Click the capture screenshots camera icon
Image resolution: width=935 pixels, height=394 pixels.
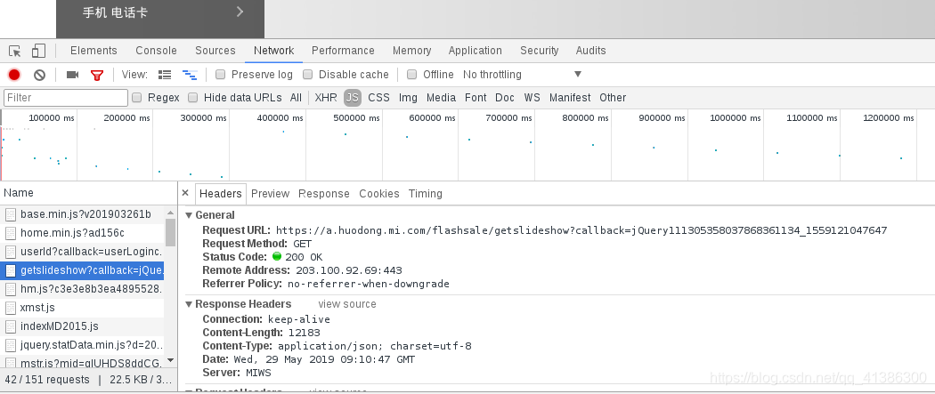tap(73, 75)
